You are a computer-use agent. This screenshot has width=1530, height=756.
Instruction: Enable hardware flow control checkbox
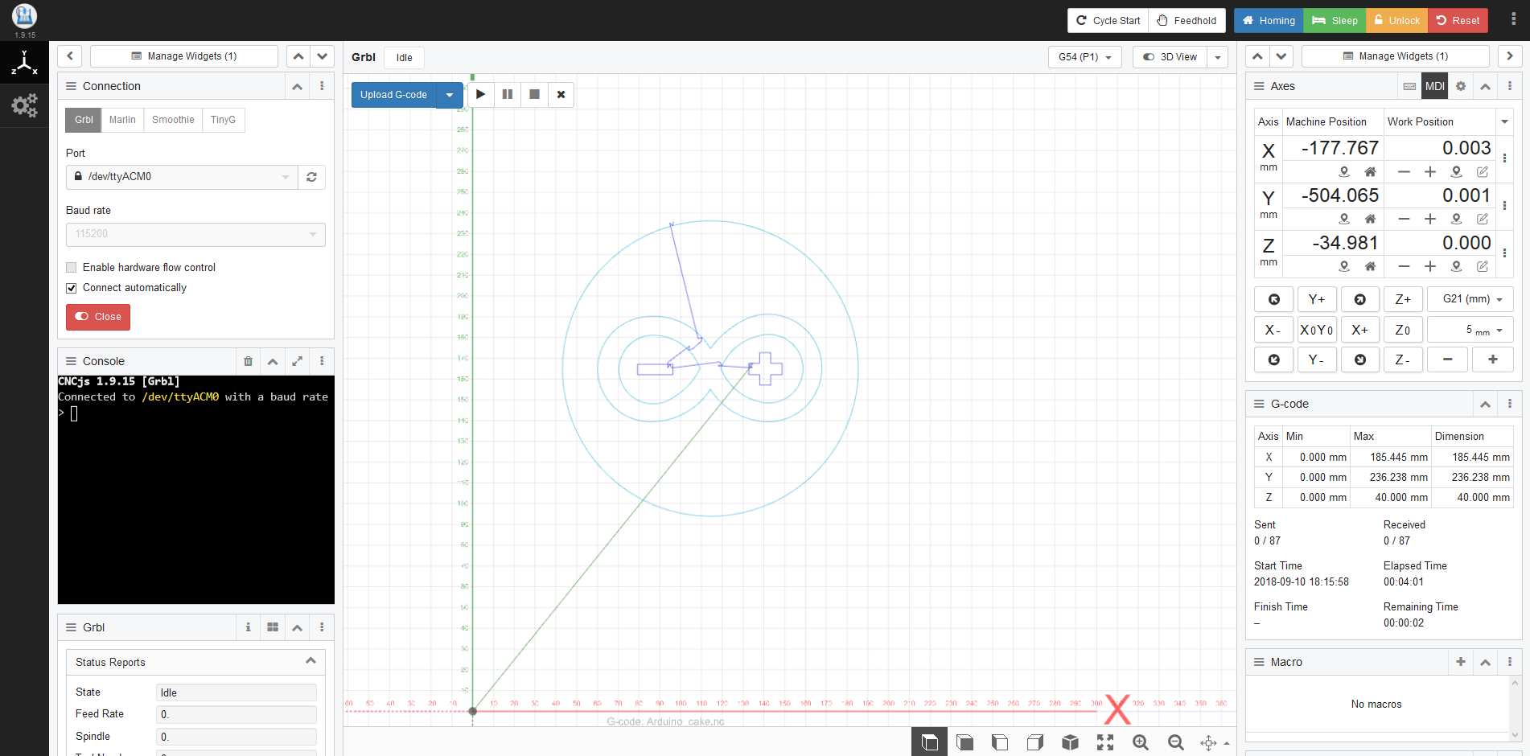click(72, 268)
